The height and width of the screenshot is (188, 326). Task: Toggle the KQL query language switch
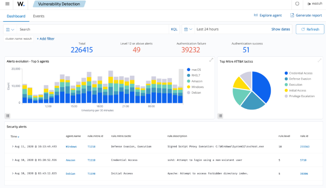(174, 29)
